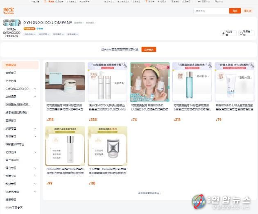Open the shopping cart icon in top bar
The image size is (258, 214).
147,2
